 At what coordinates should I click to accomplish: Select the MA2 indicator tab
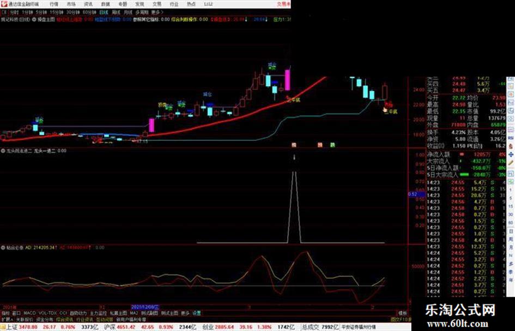(x=134, y=313)
